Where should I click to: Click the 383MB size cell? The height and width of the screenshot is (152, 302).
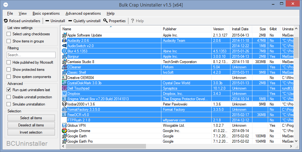[260, 62]
